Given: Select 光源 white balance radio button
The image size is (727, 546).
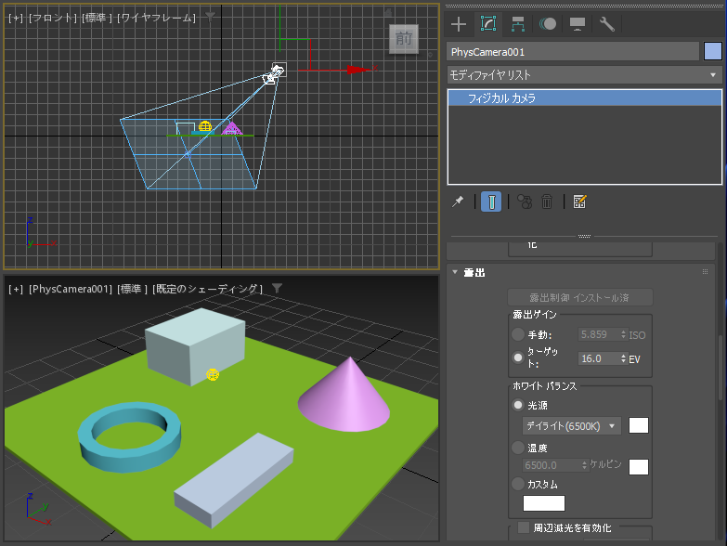Looking at the screenshot, I should tap(518, 405).
